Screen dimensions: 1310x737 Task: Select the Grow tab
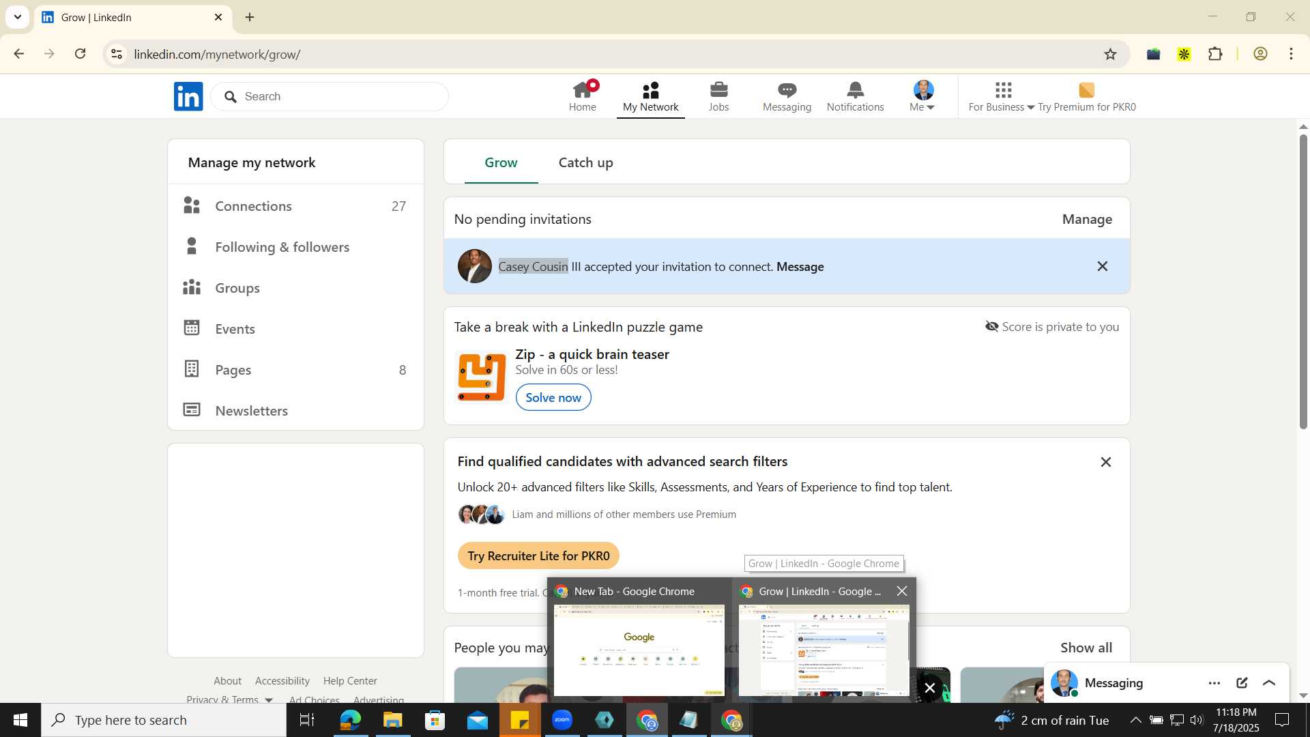(501, 162)
